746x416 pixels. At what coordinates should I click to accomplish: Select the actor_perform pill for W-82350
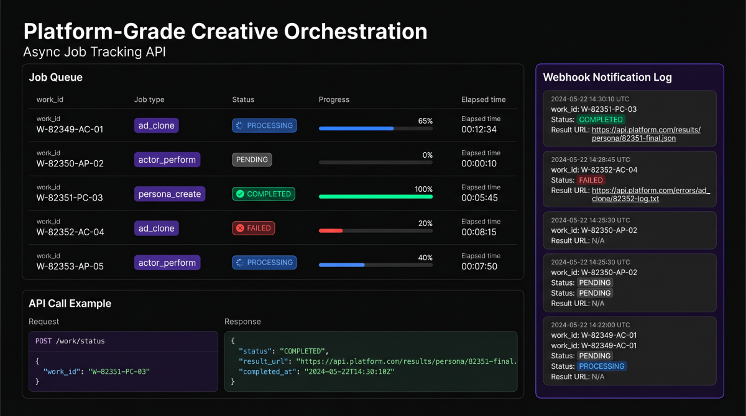pyautogui.click(x=167, y=159)
